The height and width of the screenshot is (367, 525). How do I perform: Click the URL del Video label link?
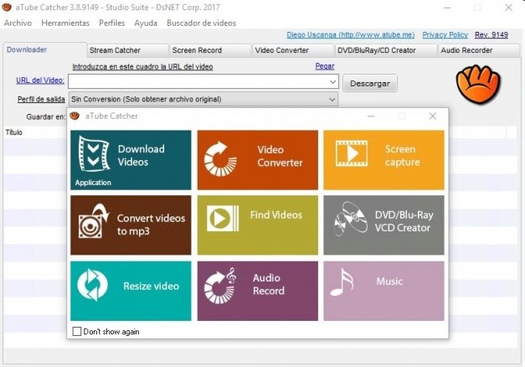(40, 80)
